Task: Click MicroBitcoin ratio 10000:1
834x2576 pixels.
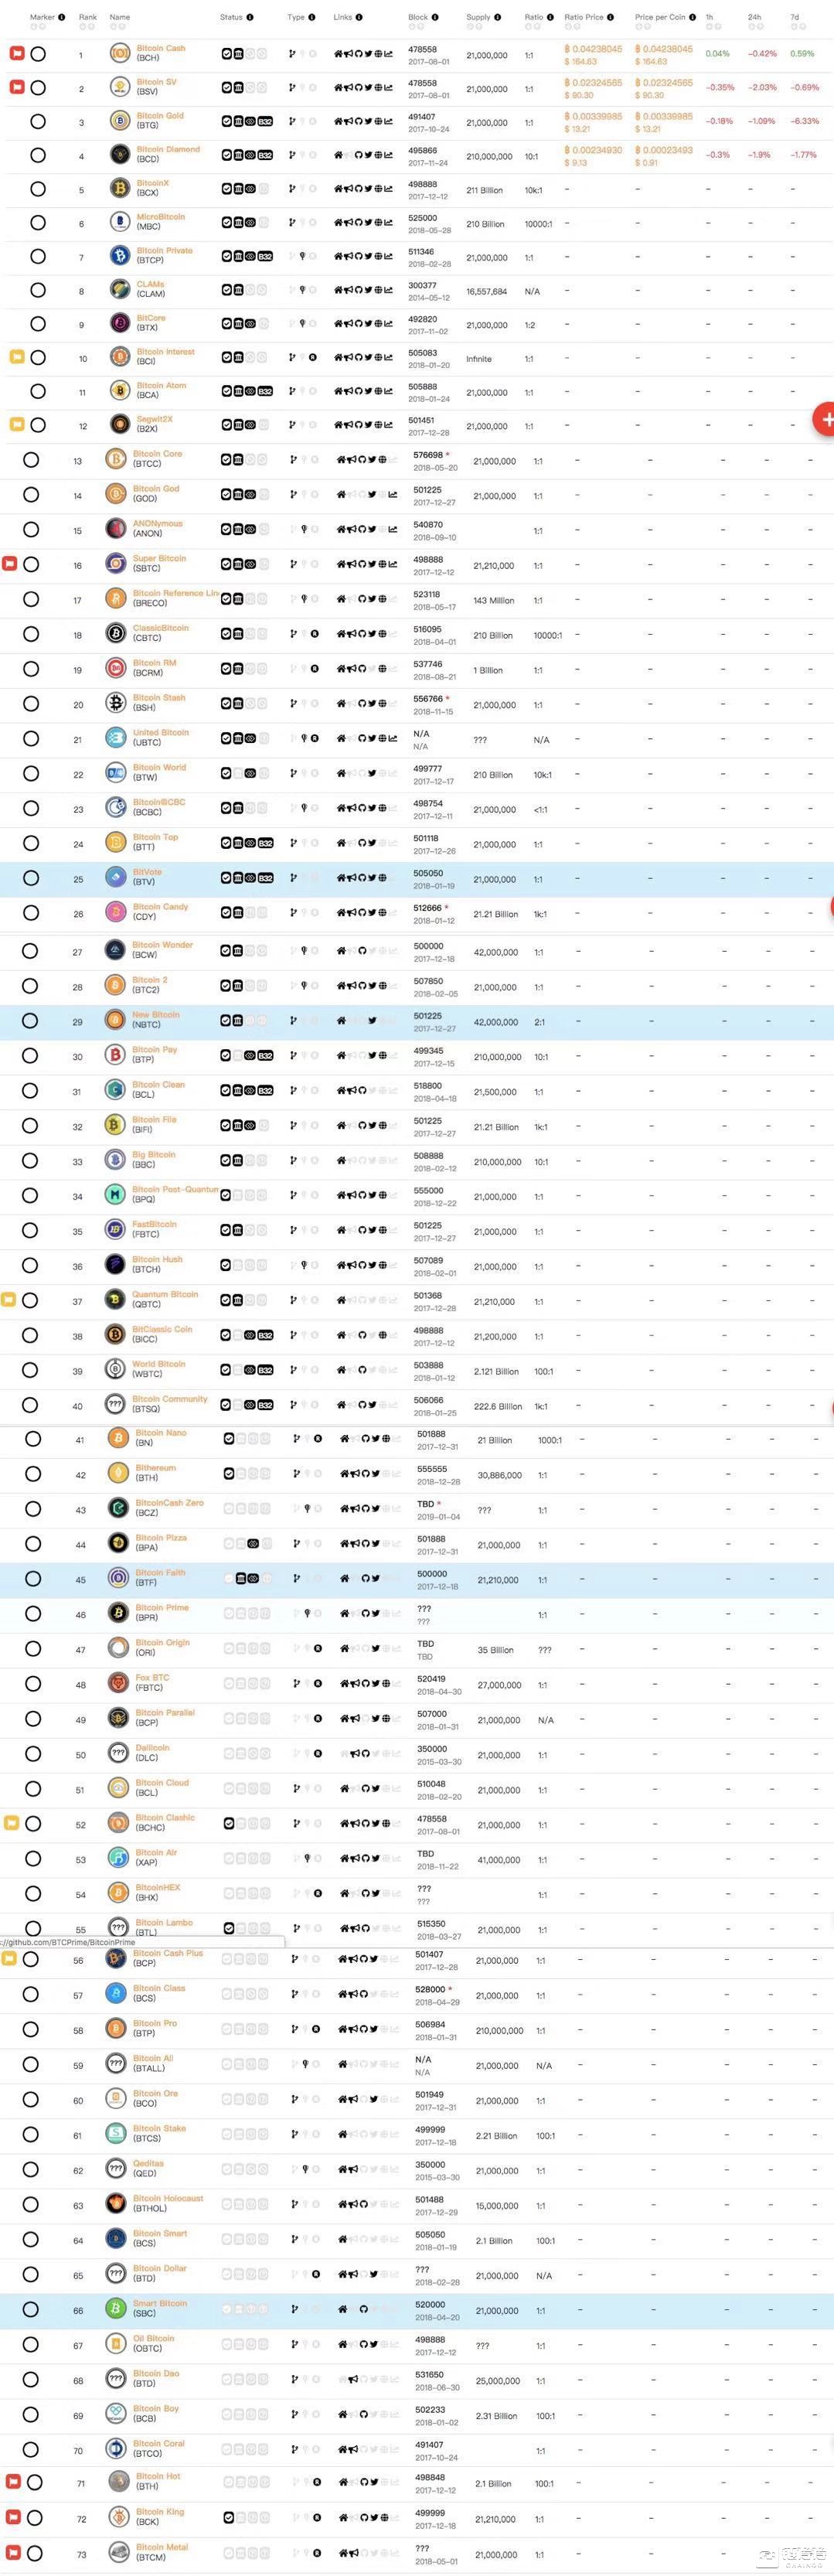Action: [x=538, y=224]
